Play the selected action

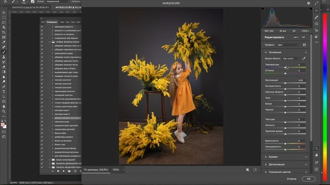tap(63, 171)
